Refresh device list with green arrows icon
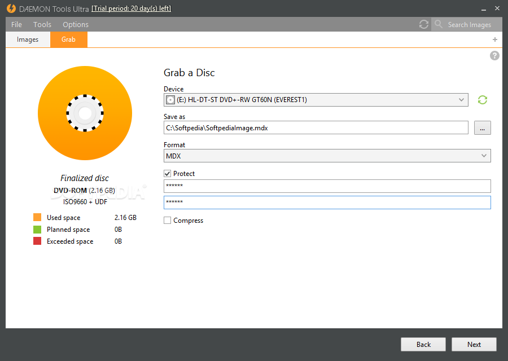 (483, 100)
